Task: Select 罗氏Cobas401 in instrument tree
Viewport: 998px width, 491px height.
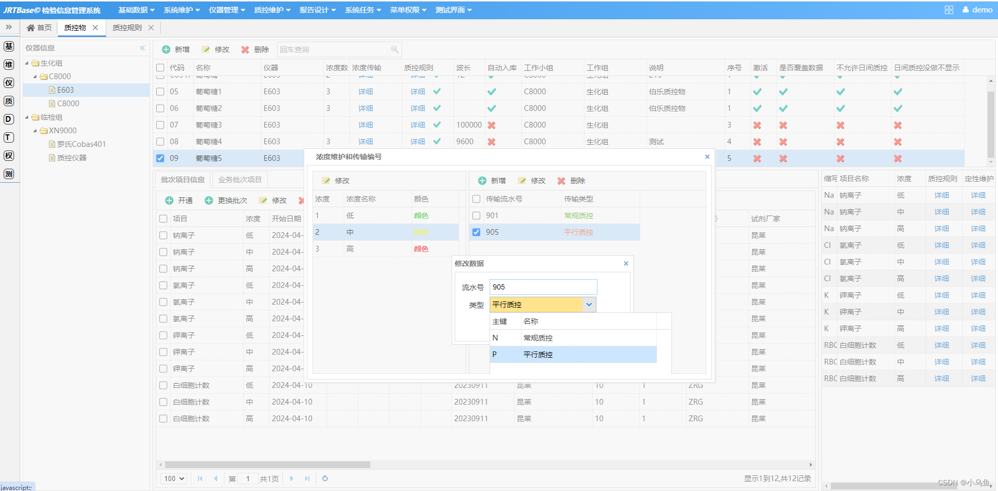Action: 81,144
